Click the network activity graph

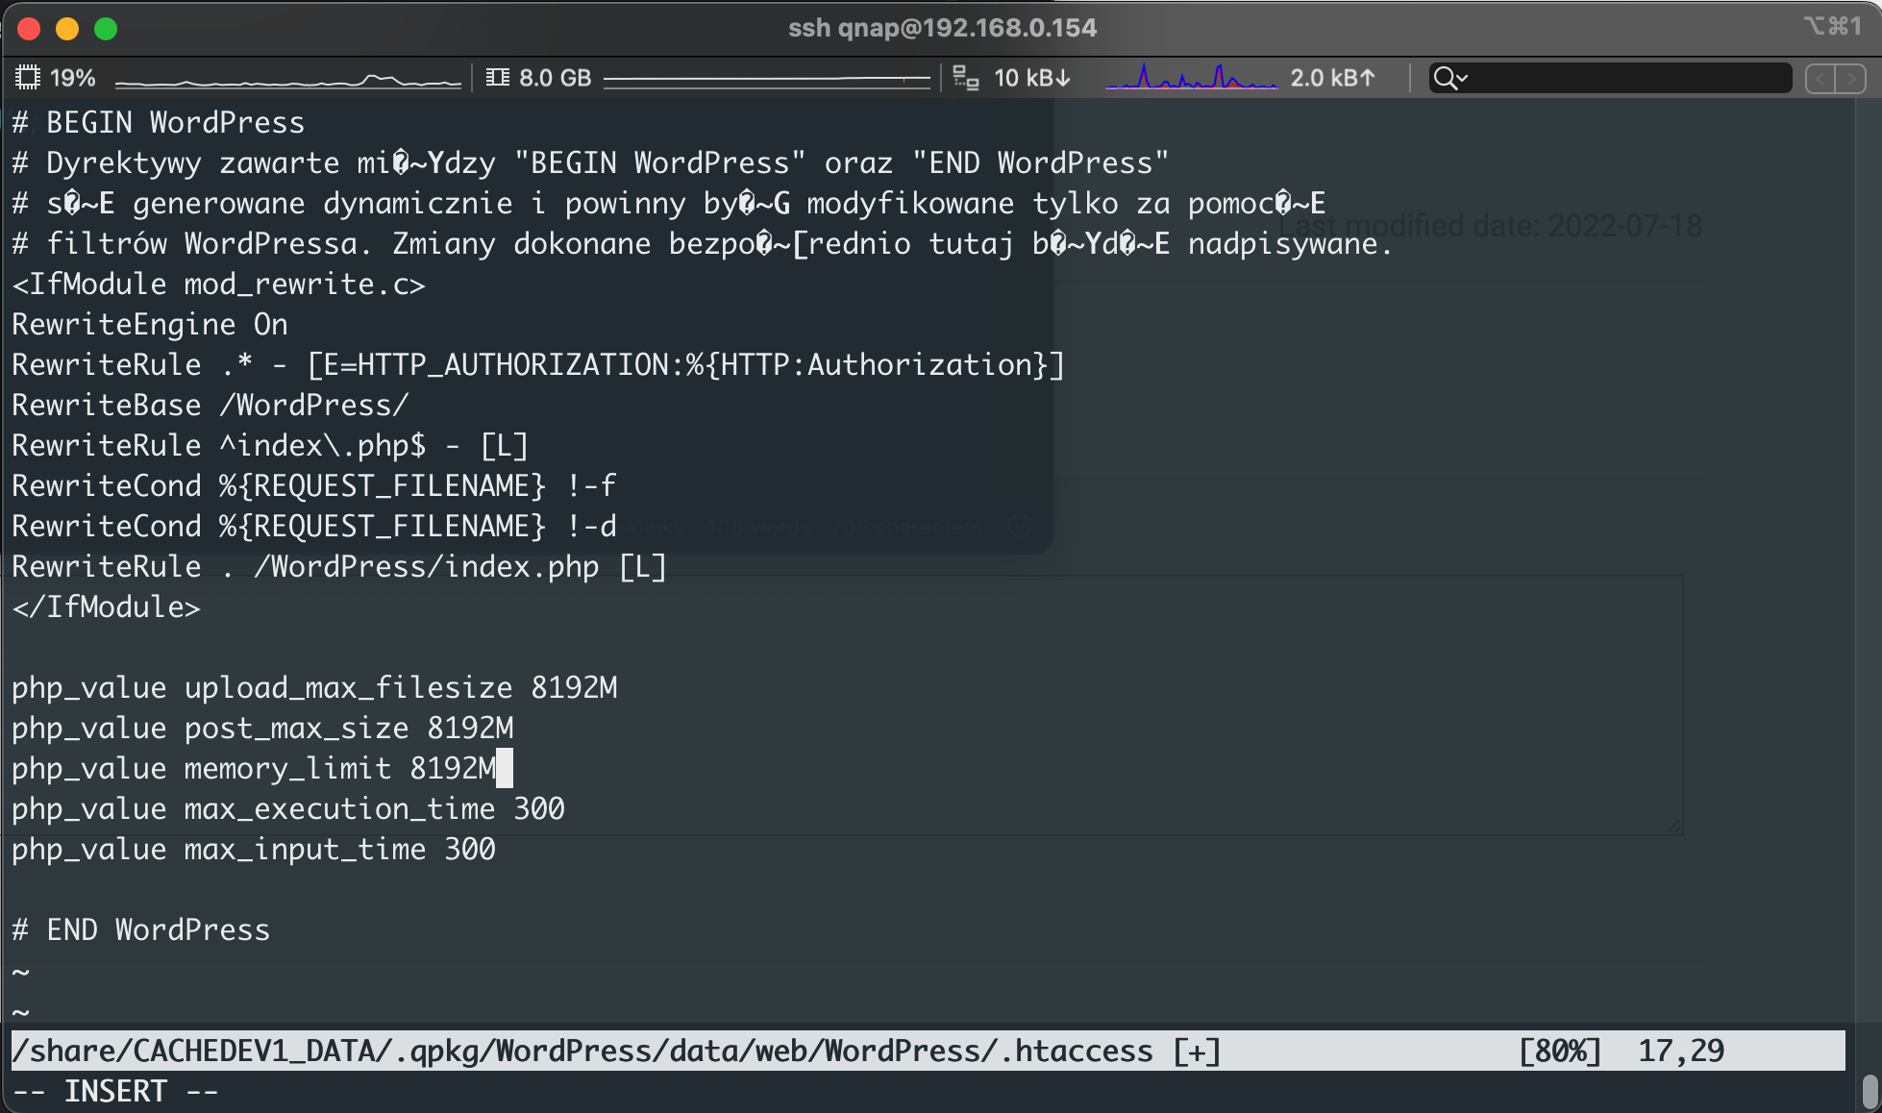[x=1190, y=78]
